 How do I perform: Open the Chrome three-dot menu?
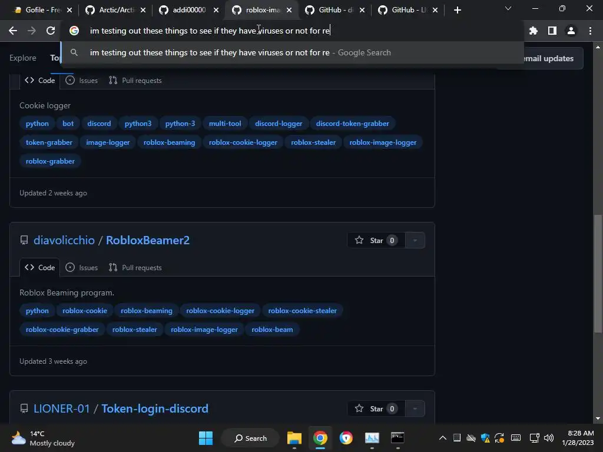[x=590, y=31]
